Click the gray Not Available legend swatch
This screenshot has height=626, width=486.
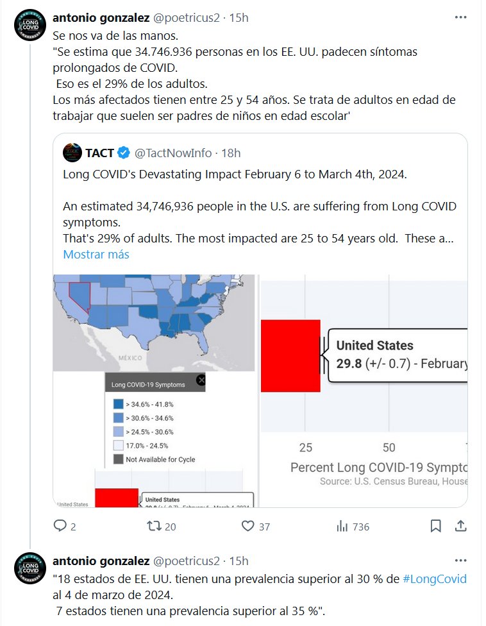point(118,459)
